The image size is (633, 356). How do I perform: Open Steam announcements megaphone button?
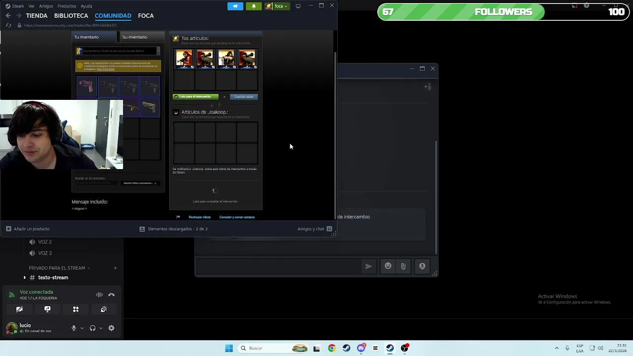tap(235, 6)
